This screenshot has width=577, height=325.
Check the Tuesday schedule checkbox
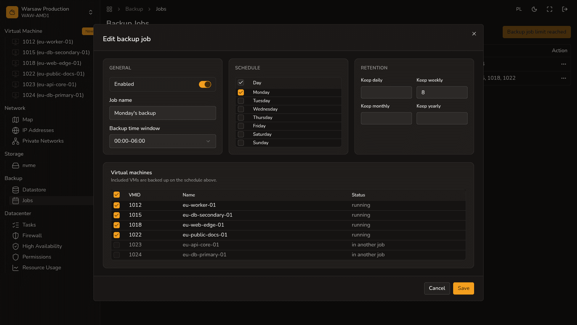click(241, 101)
